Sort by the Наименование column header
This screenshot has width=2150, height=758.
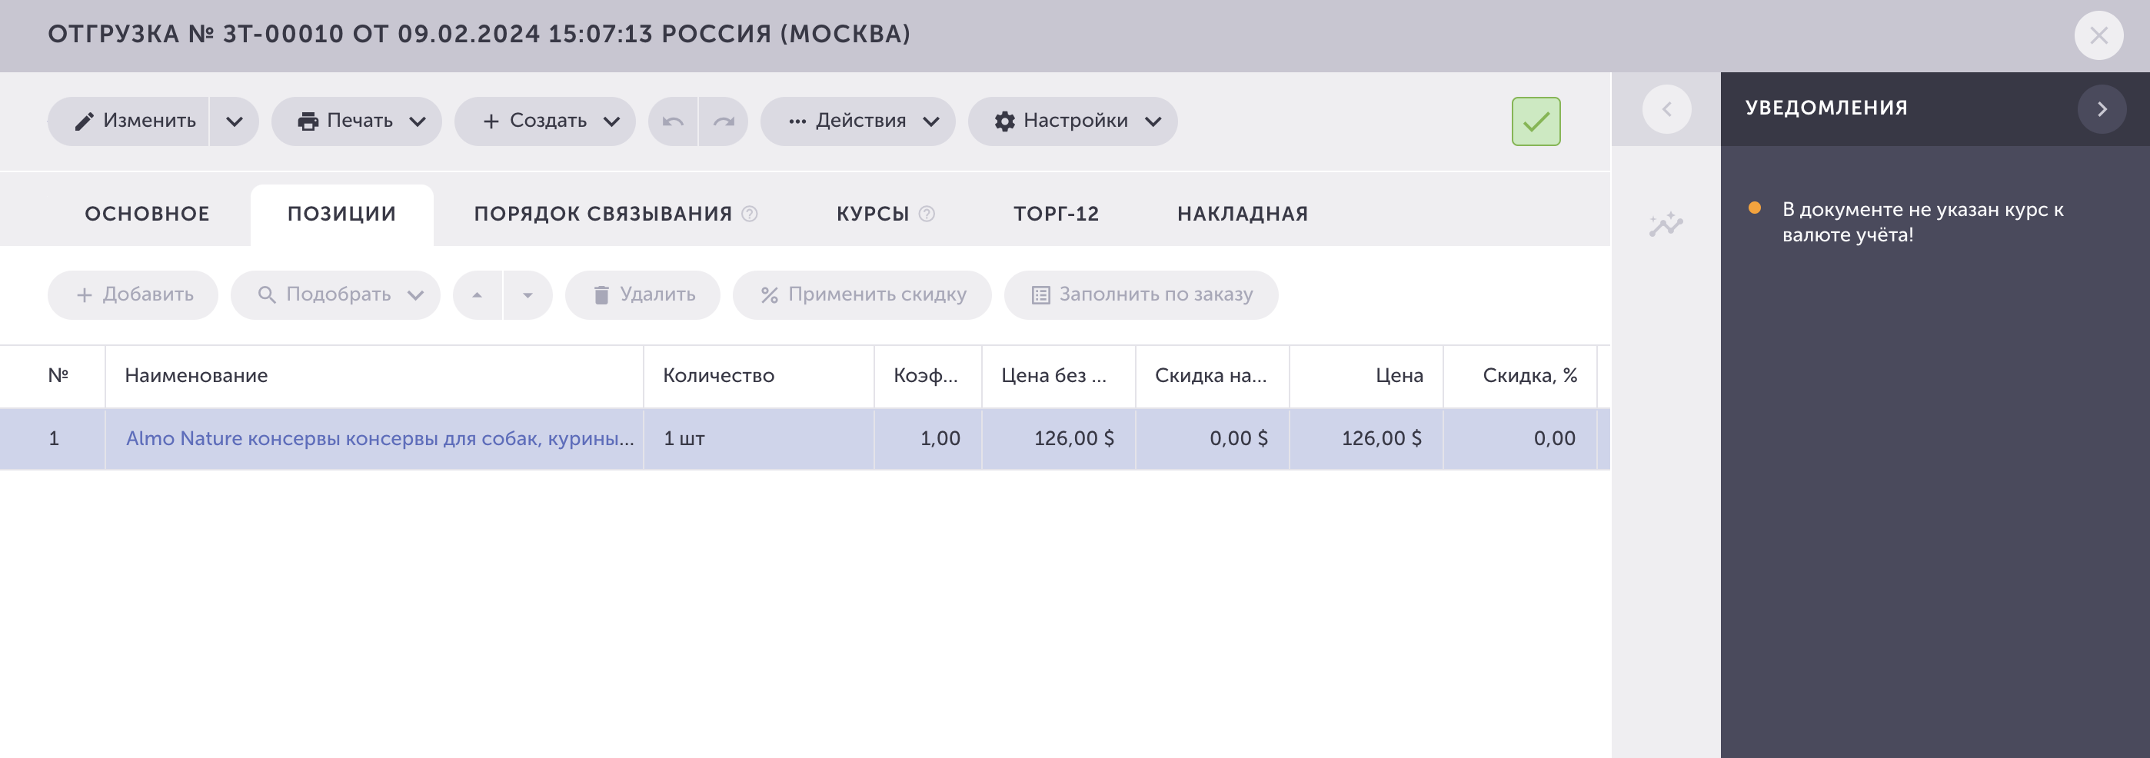[374, 376]
